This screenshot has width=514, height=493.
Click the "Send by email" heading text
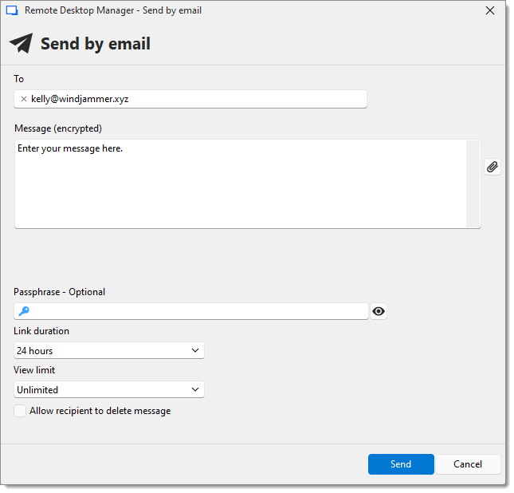coord(96,44)
